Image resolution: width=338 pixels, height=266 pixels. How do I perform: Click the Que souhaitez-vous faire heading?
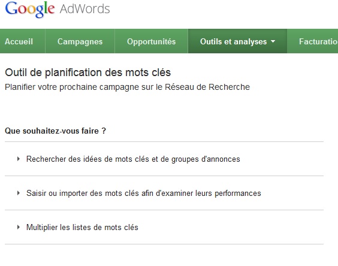pos(55,131)
